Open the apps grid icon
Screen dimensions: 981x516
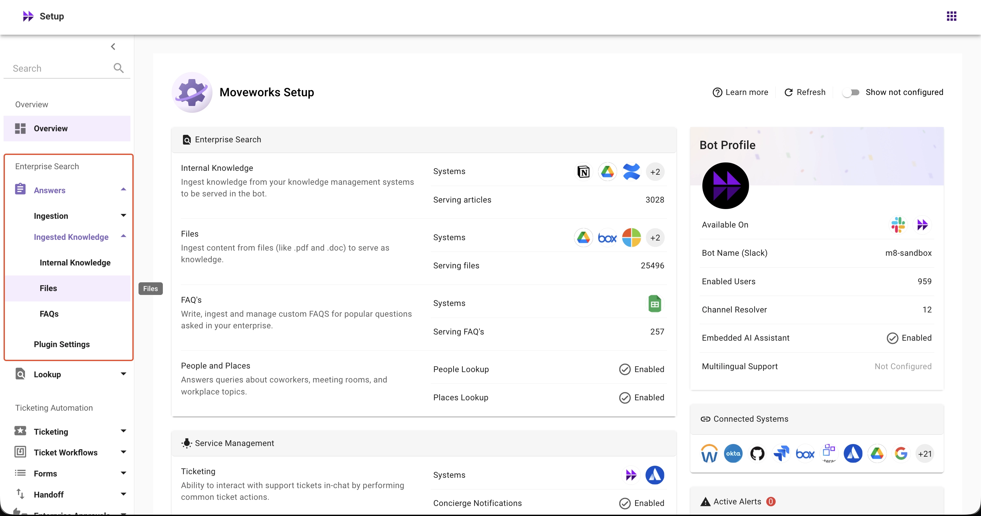click(951, 16)
